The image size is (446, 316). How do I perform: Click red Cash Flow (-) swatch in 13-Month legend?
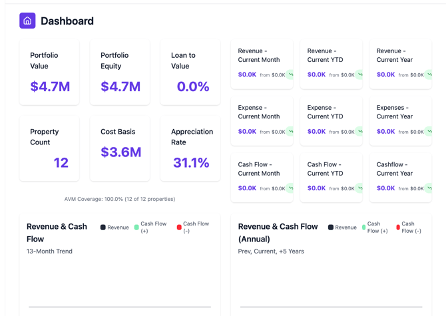pyautogui.click(x=179, y=228)
